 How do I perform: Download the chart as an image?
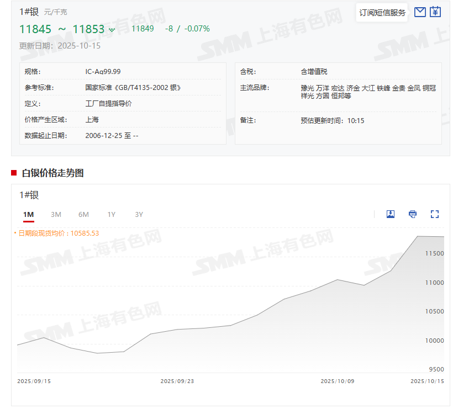click(391, 214)
